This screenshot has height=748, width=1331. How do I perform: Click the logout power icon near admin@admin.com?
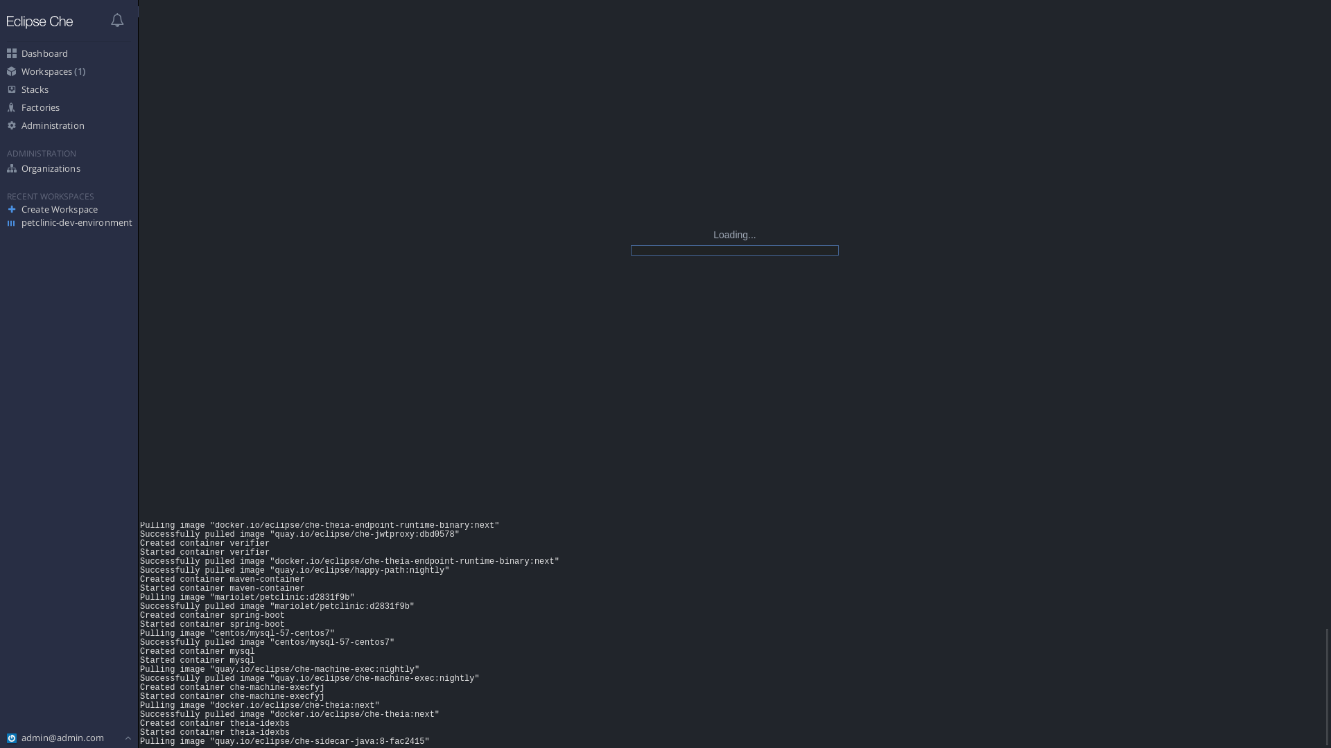[12, 738]
